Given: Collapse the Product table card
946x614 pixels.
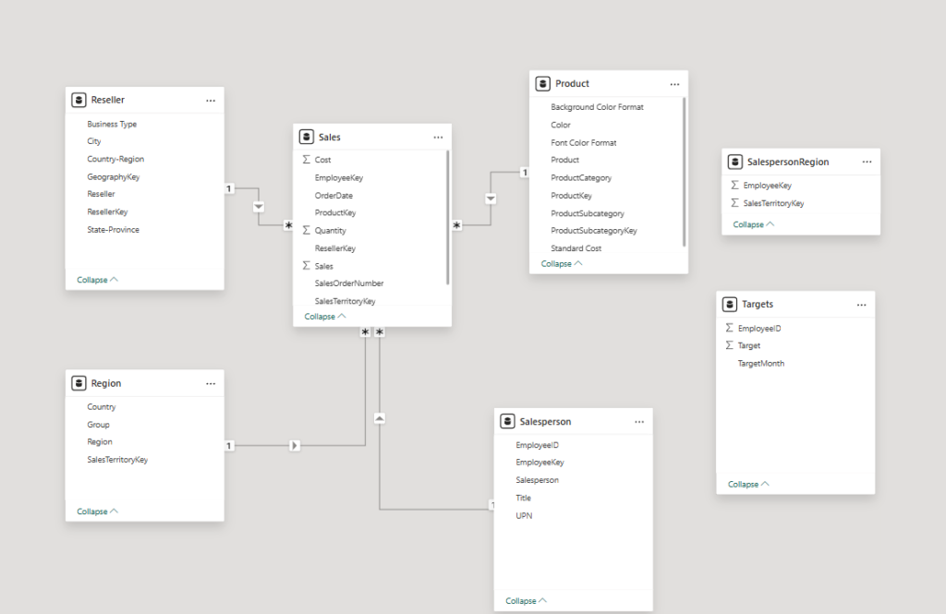Looking at the screenshot, I should tap(563, 263).
